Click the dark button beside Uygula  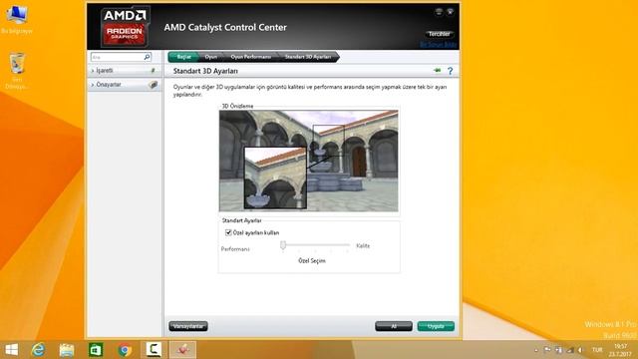coord(394,326)
